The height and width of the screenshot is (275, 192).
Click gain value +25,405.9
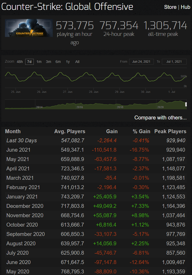point(105,197)
